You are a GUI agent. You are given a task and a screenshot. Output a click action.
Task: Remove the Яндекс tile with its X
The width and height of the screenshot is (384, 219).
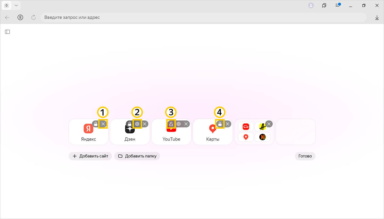click(103, 124)
